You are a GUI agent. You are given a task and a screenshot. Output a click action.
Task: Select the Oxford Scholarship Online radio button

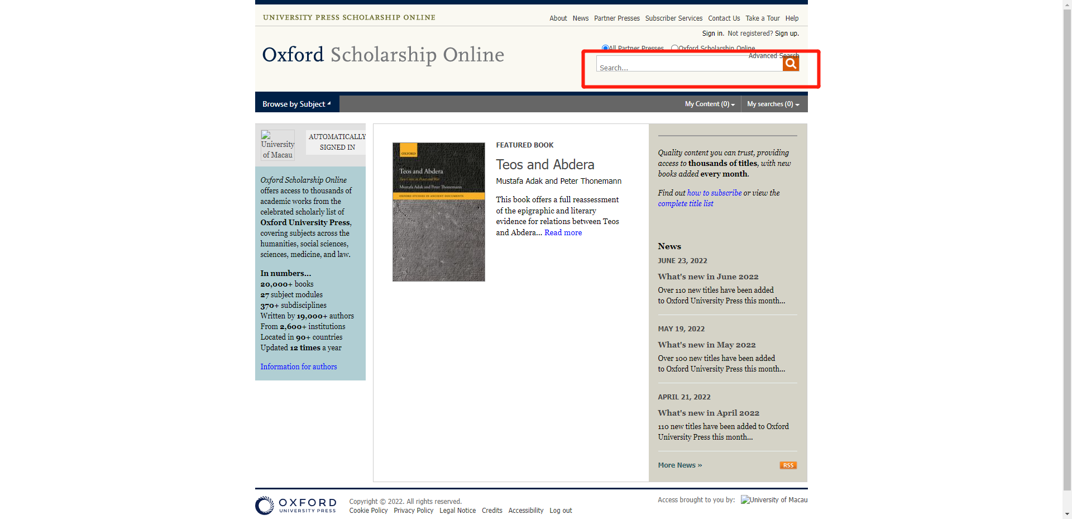(674, 49)
